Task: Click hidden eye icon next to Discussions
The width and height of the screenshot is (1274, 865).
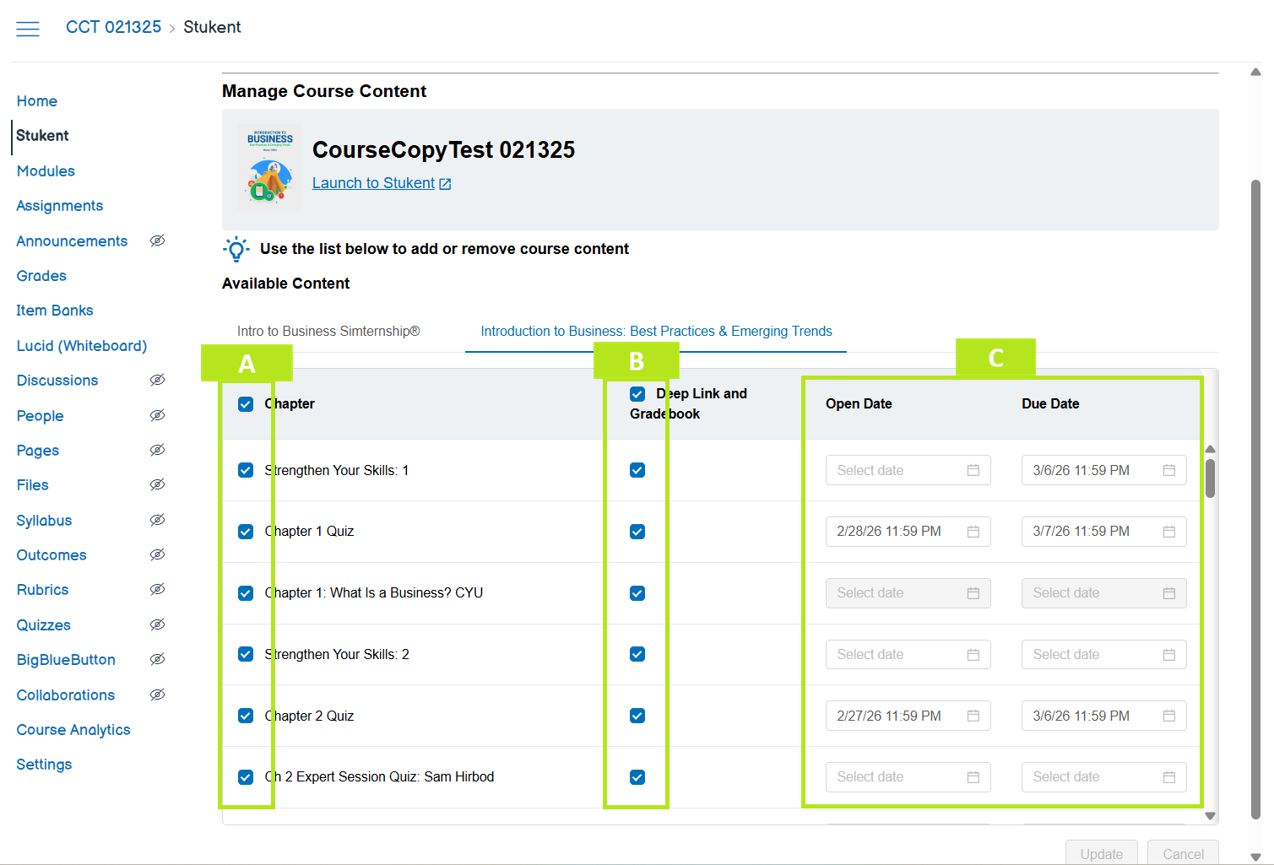Action: click(x=157, y=381)
